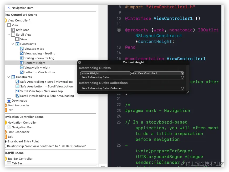229x172 pixels.
Task: Collapse the Scroll View tree node
Action: point(9,35)
